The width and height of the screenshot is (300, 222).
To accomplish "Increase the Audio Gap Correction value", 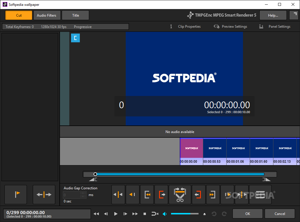I will (83, 193).
